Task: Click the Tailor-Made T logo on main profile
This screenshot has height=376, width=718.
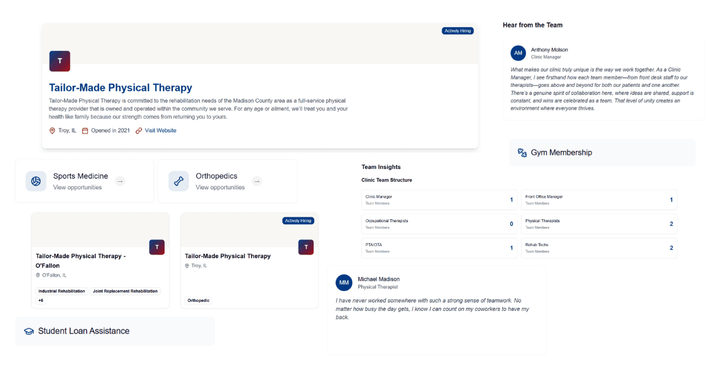Action: pyautogui.click(x=59, y=61)
